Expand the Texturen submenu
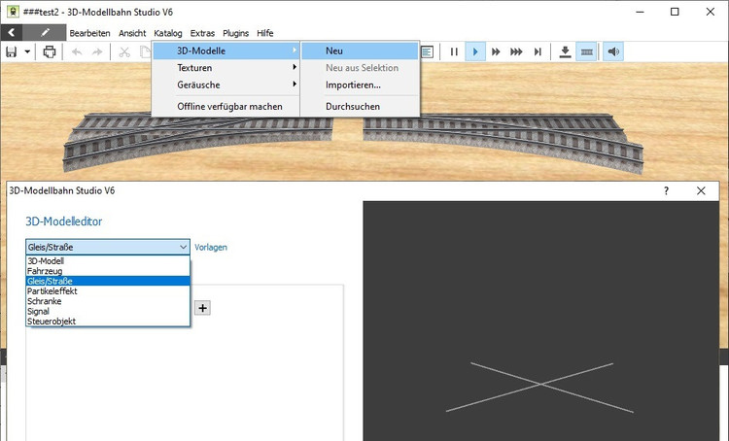729x441 pixels. click(226, 68)
